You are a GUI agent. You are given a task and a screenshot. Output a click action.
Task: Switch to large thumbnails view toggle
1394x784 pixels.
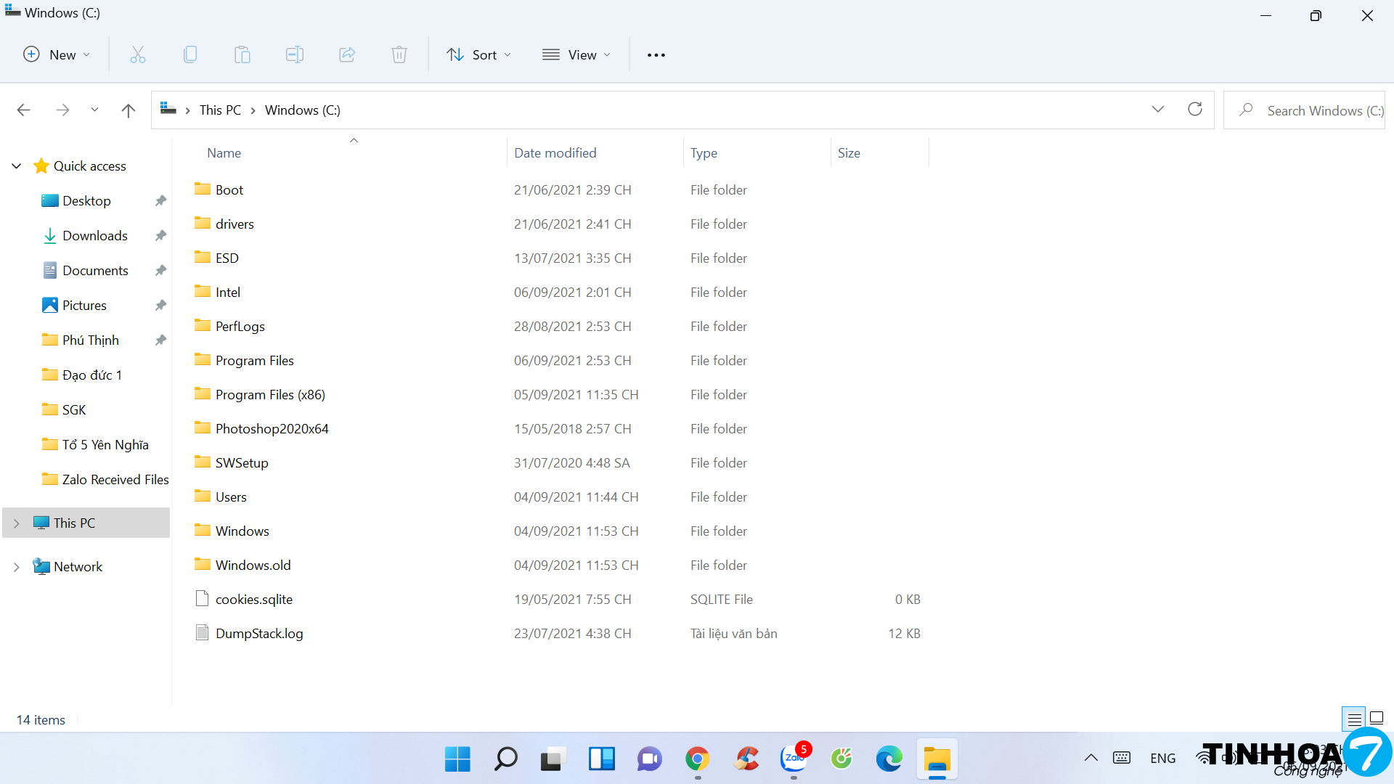tap(1377, 719)
